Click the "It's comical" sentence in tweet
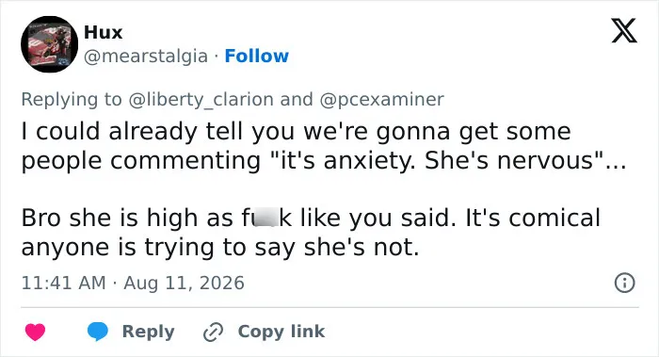 point(311,232)
